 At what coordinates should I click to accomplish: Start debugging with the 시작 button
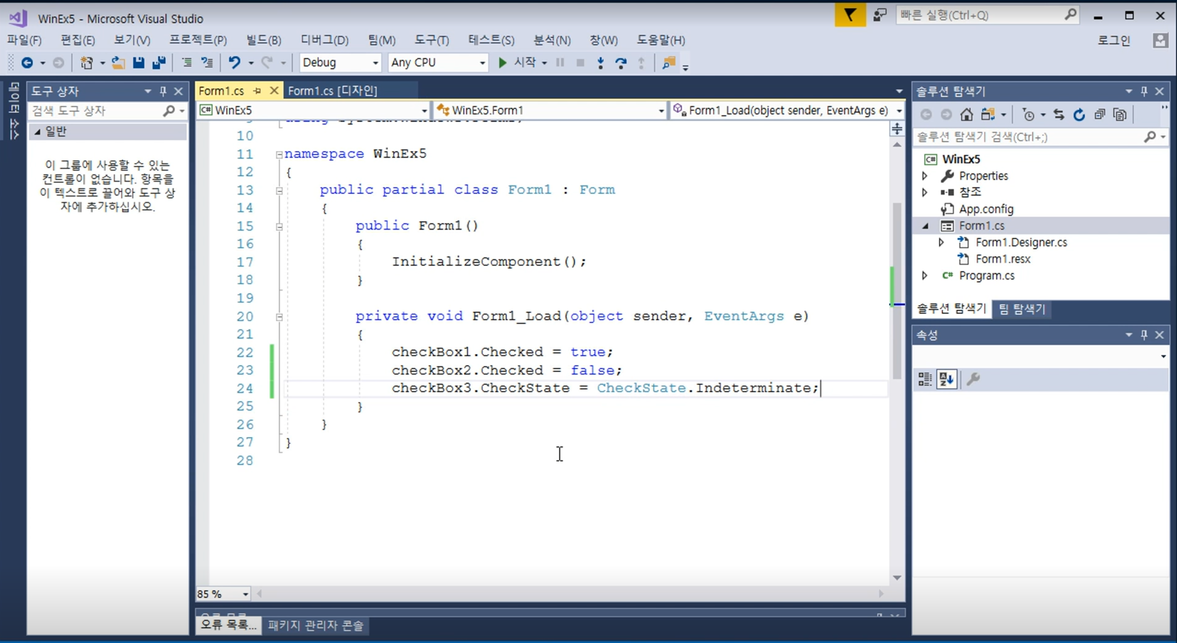[518, 62]
